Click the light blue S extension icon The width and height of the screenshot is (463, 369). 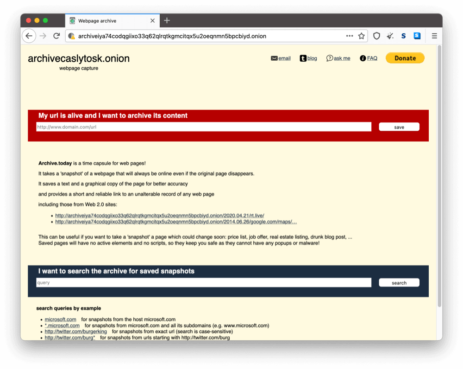coord(417,36)
